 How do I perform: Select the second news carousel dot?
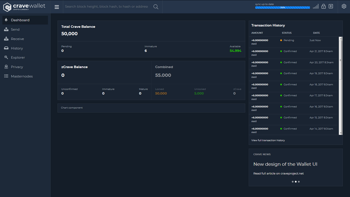(x=296, y=182)
